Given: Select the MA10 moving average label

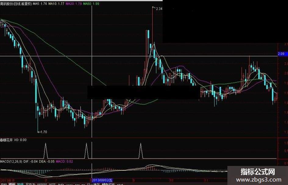Looking at the screenshot, I should [56, 4].
